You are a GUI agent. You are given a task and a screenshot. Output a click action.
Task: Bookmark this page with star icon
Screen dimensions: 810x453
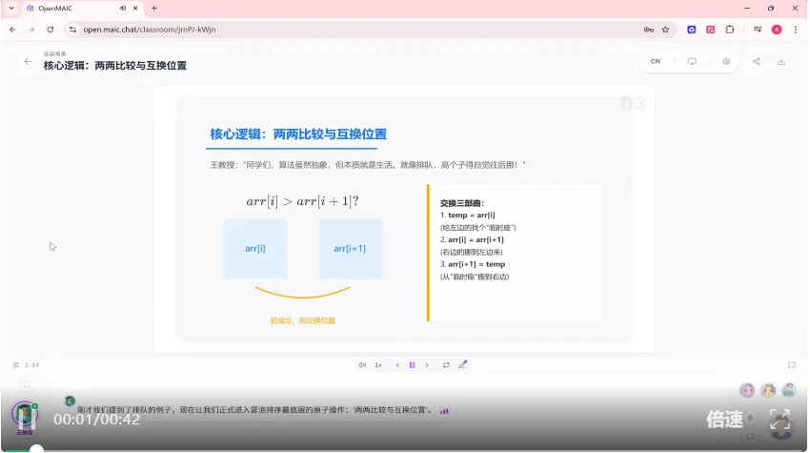click(x=665, y=30)
